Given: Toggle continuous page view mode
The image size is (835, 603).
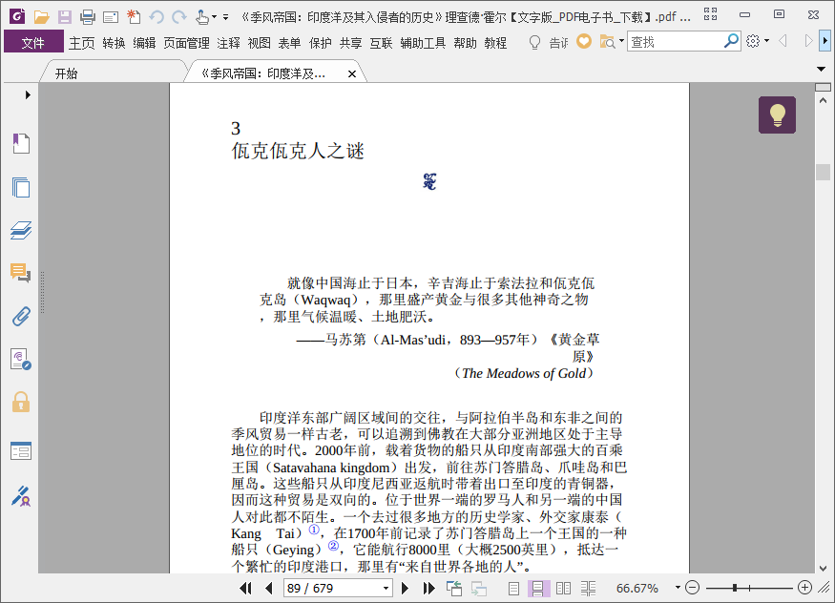Looking at the screenshot, I should (x=538, y=588).
